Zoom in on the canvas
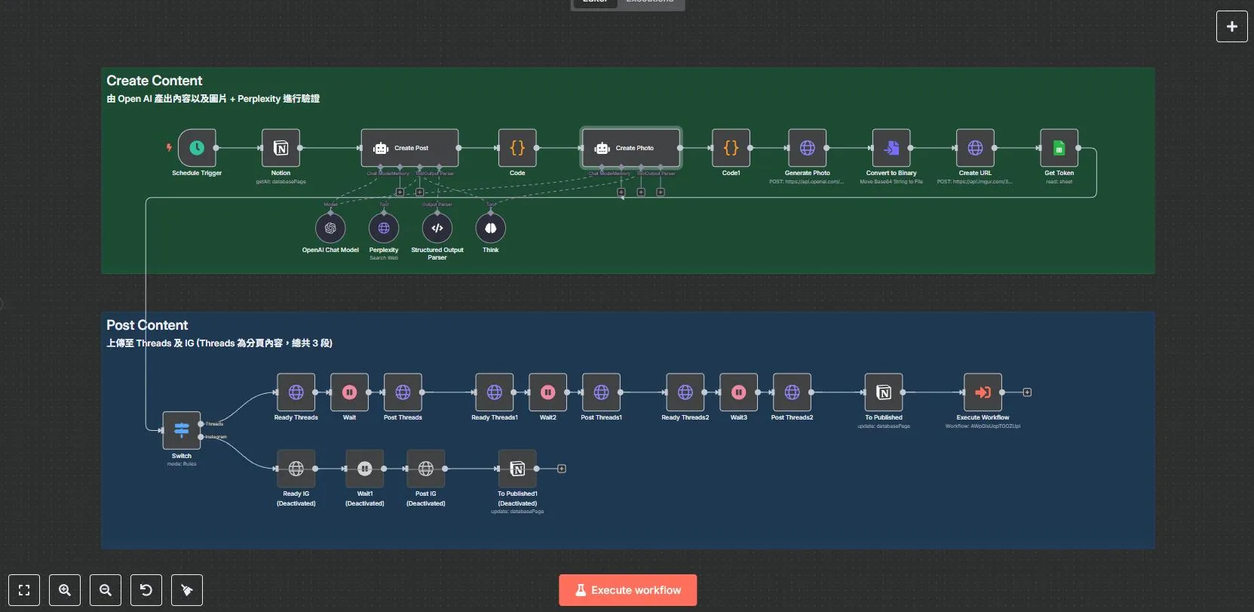The width and height of the screenshot is (1254, 612). (65, 590)
